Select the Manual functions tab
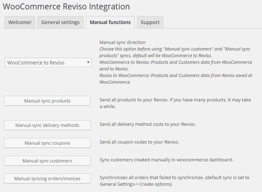Image resolution: width=262 pixels, height=192 pixels. tap(110, 22)
